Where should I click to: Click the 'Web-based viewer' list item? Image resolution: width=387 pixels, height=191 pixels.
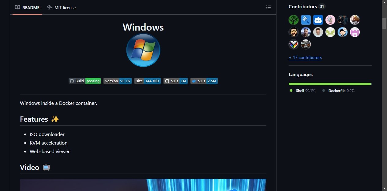click(50, 151)
